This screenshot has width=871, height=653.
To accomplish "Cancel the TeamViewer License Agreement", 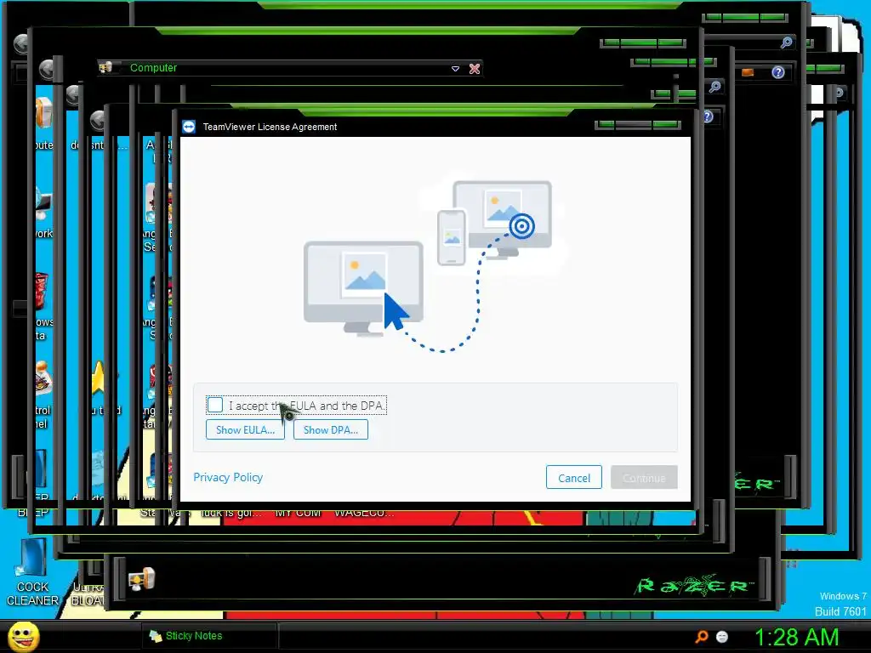I will point(574,478).
